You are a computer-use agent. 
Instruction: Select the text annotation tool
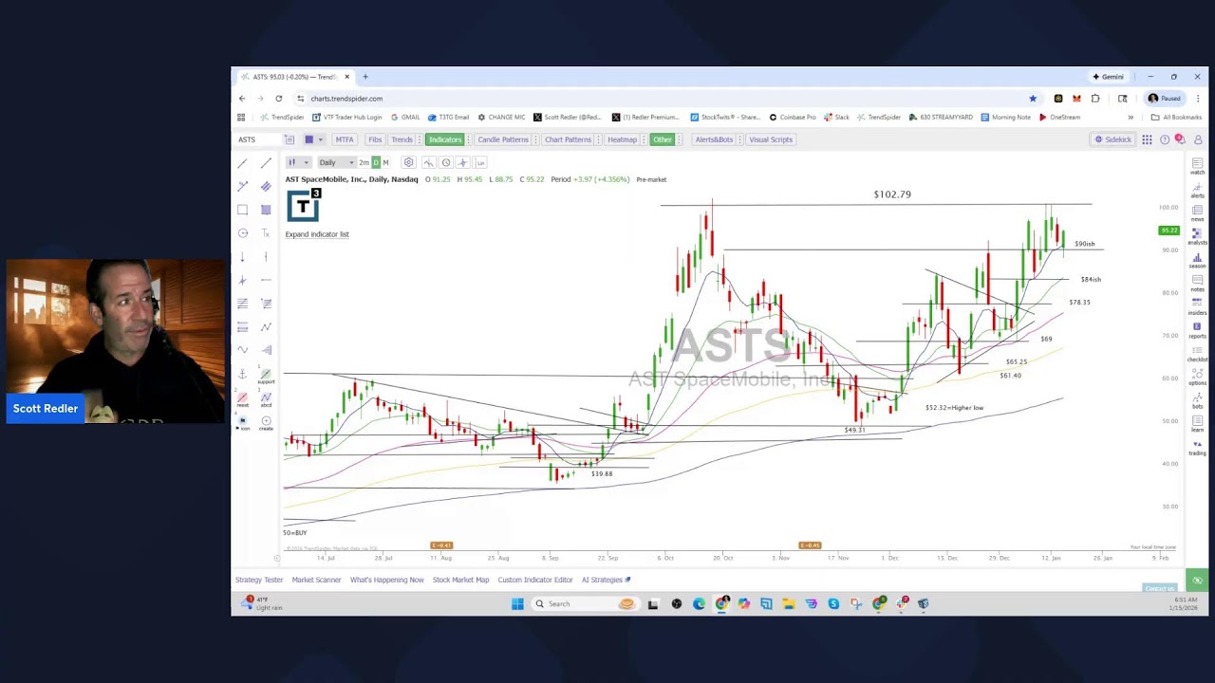point(266,233)
